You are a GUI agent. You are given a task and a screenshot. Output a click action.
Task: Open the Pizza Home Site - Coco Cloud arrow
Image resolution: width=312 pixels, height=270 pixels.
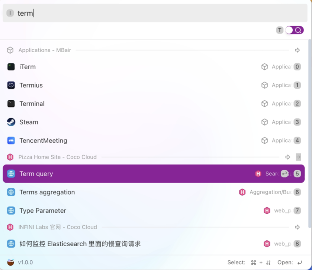pos(287,157)
